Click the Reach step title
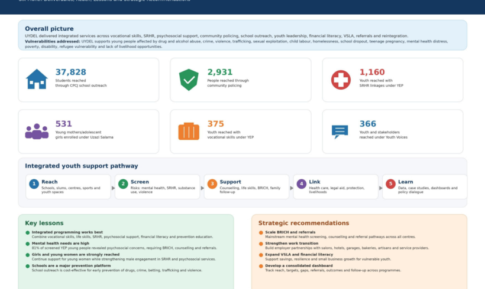 coord(50,182)
